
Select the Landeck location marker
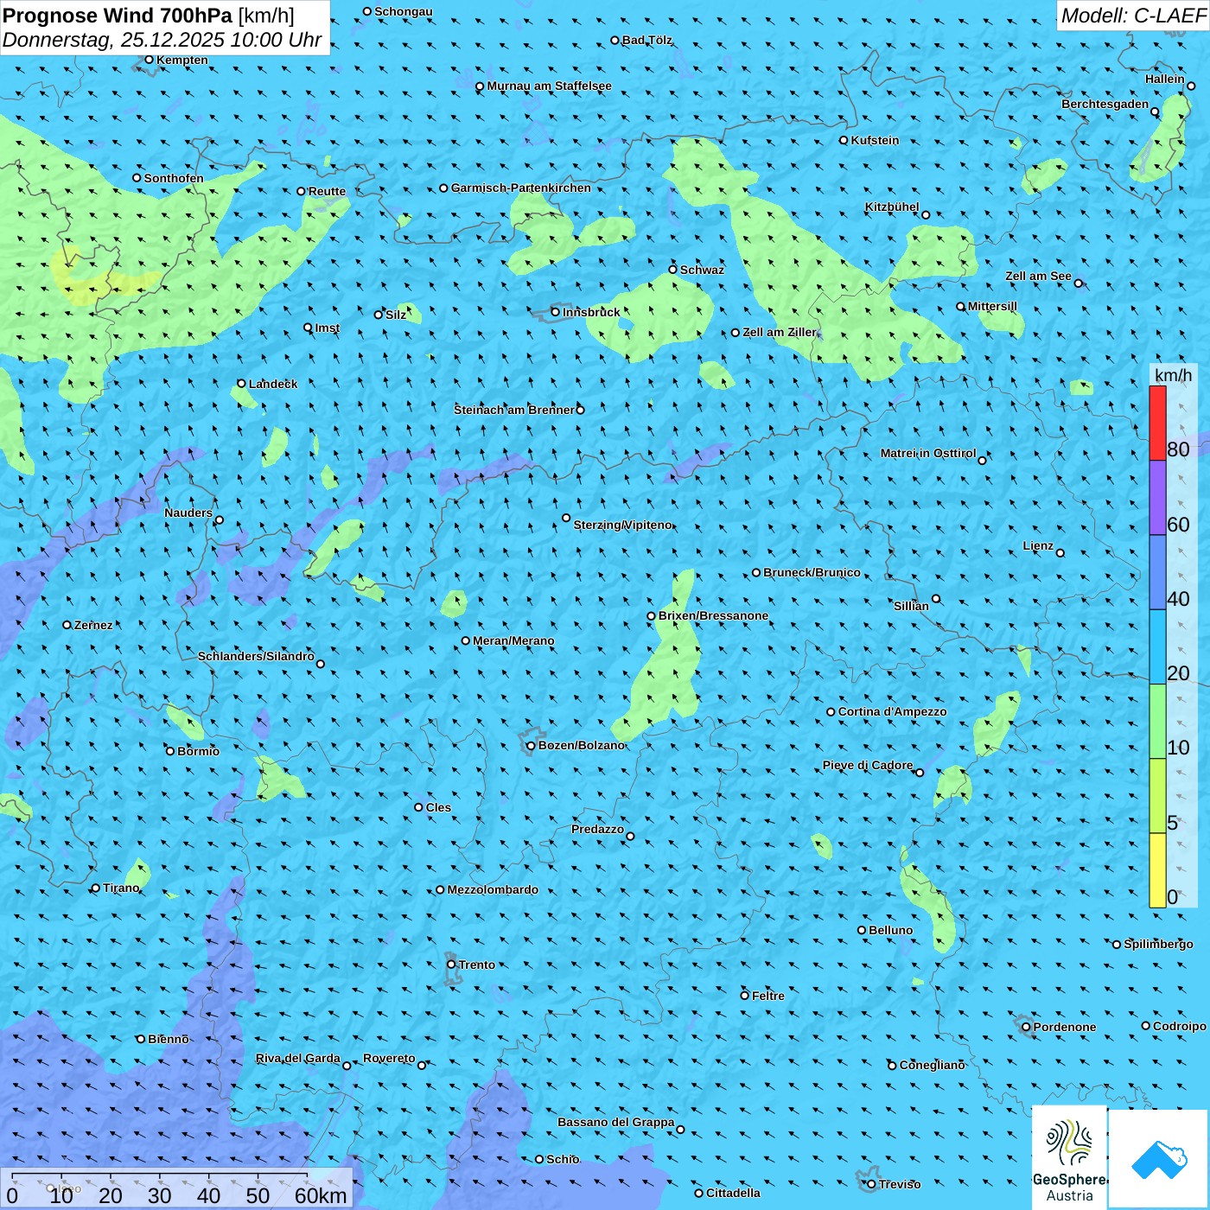pos(241,384)
